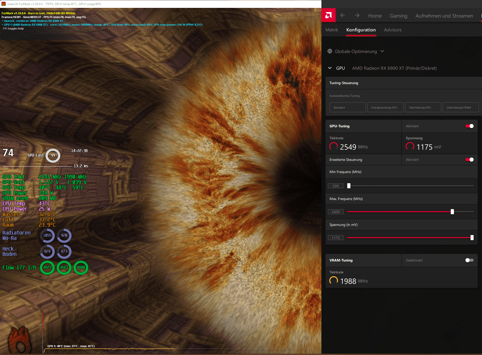This screenshot has height=355, width=482.
Task: Open the Gaming tab
Action: (399, 16)
